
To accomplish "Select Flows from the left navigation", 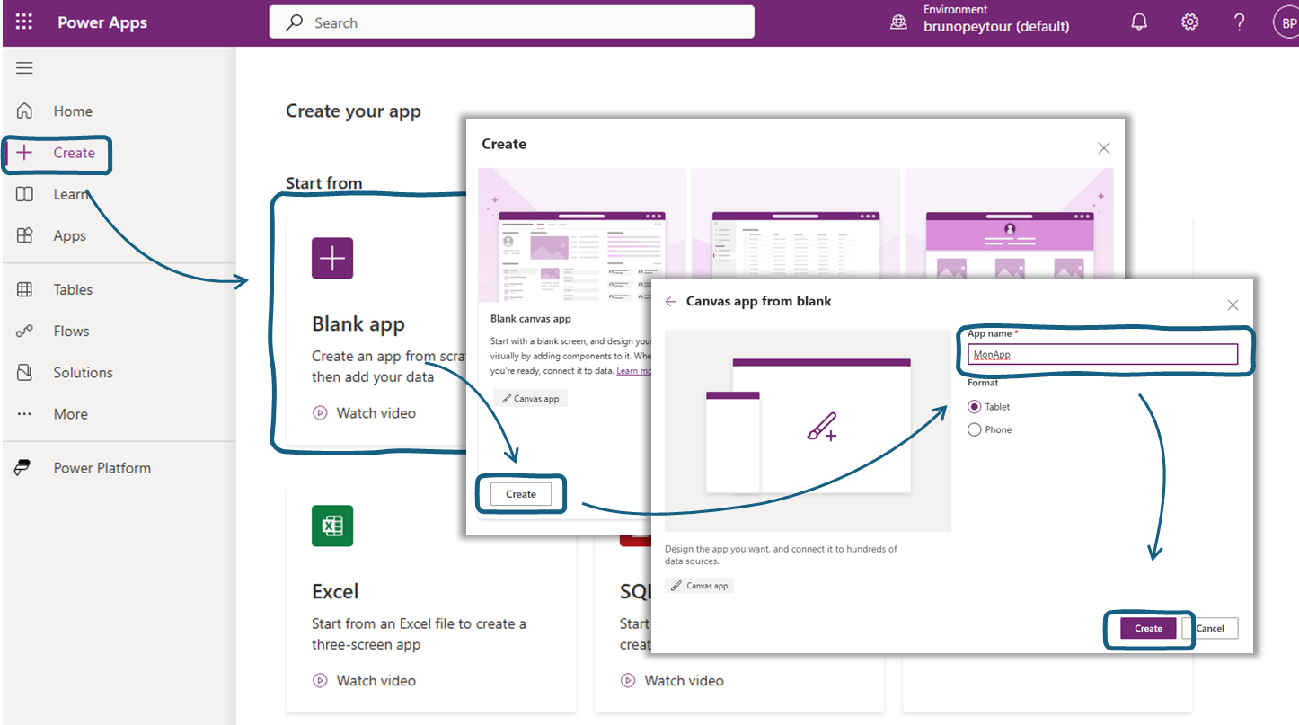I will pyautogui.click(x=69, y=331).
